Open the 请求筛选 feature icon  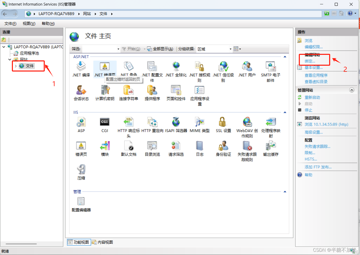[176, 146]
